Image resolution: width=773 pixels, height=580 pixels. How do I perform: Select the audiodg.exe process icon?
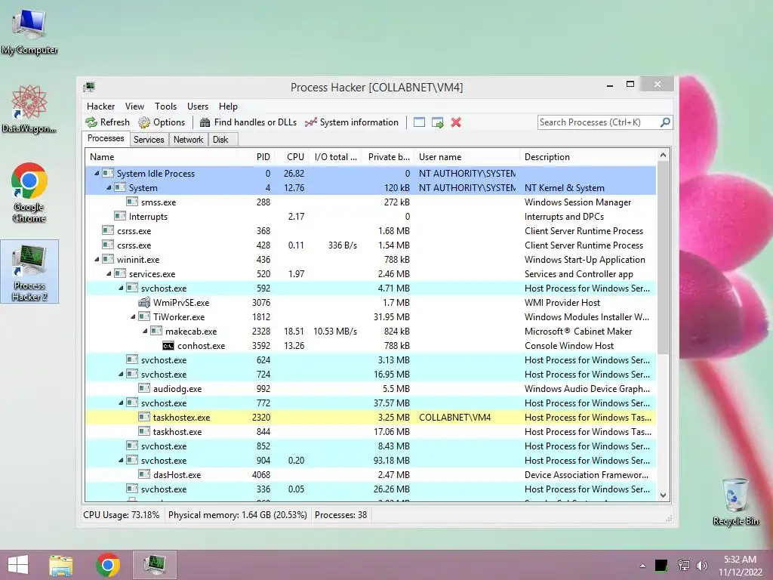(x=144, y=389)
